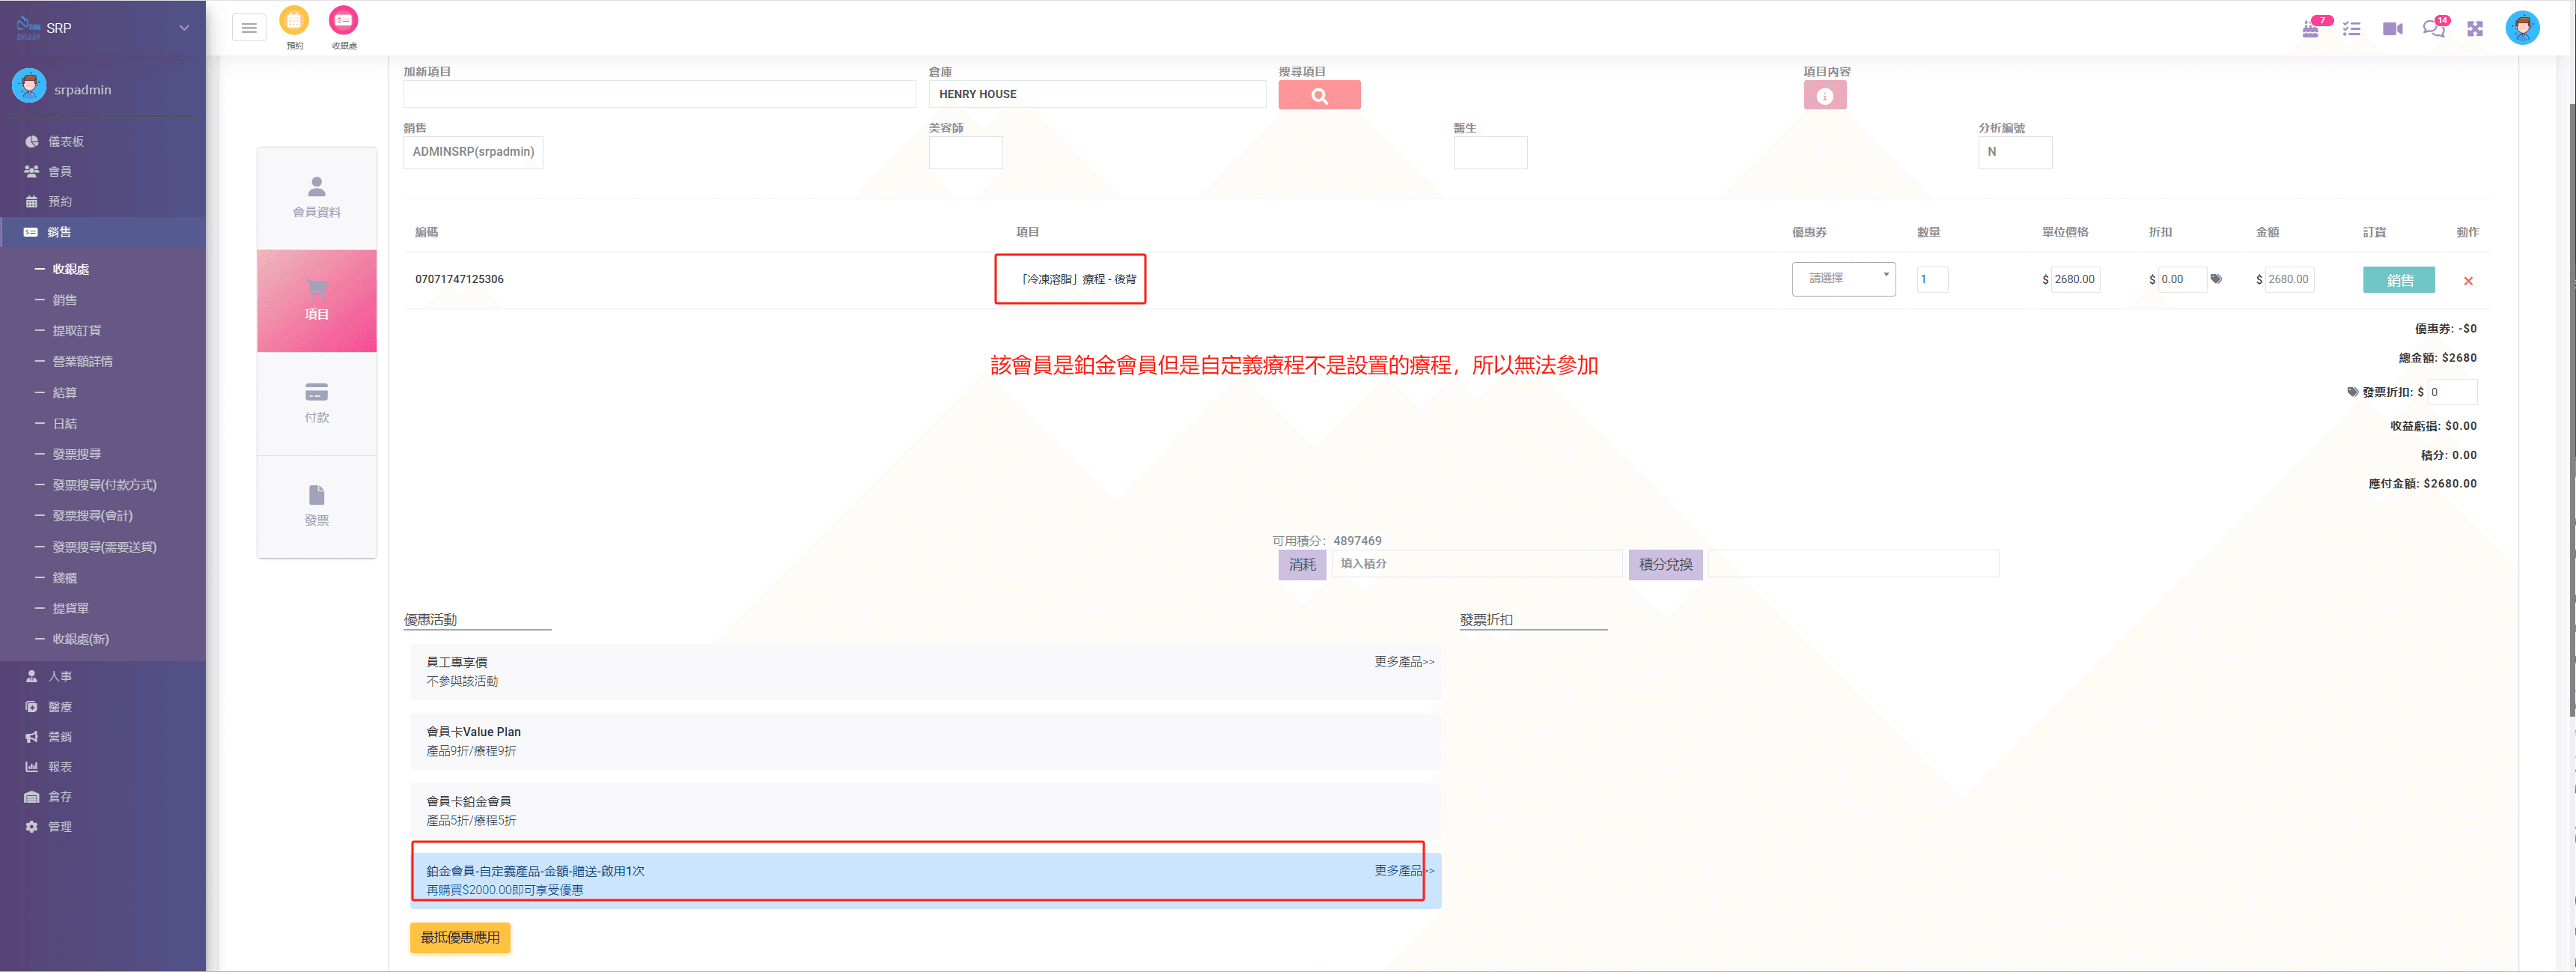Open the pink 收銀處 shortcut icon

pos(343,20)
